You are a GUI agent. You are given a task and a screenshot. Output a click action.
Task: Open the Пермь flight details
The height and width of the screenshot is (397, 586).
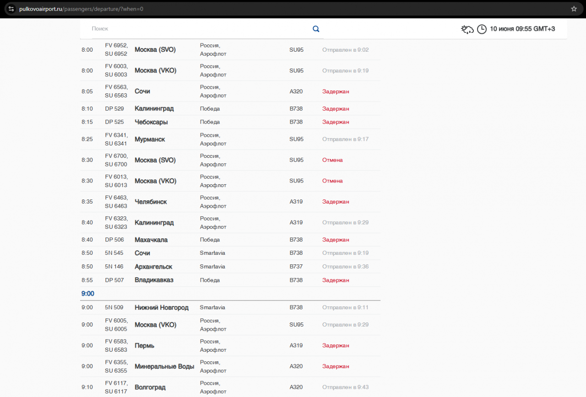click(x=144, y=346)
